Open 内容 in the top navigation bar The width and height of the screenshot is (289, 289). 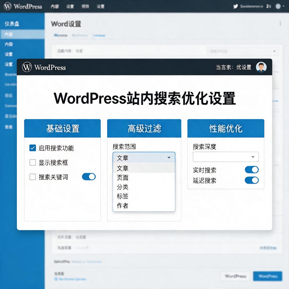55,6
